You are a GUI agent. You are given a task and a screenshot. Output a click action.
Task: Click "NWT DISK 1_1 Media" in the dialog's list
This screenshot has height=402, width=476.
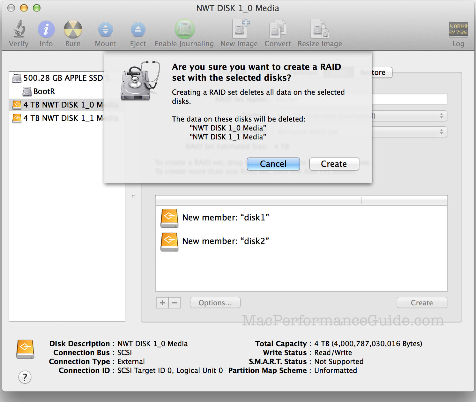point(228,137)
